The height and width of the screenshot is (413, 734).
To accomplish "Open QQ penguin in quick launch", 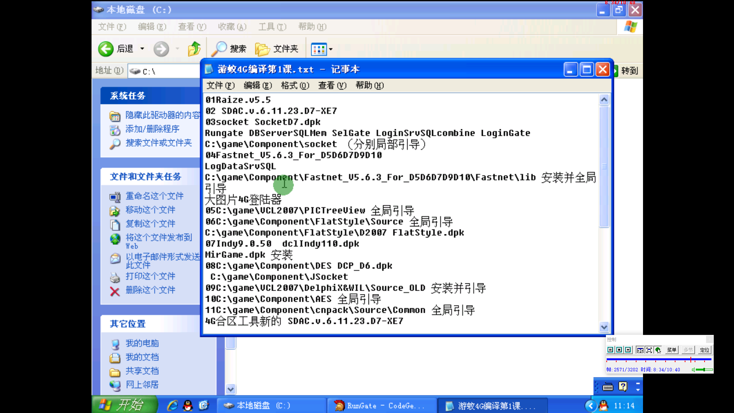I will [188, 405].
